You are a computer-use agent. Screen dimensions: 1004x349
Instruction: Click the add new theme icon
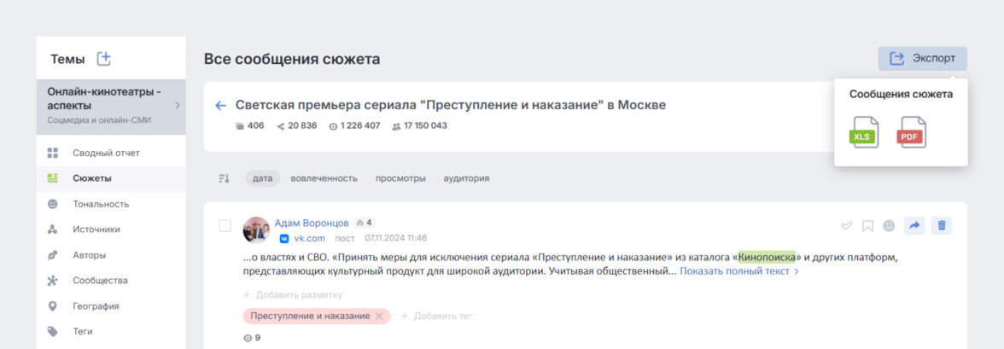click(104, 59)
